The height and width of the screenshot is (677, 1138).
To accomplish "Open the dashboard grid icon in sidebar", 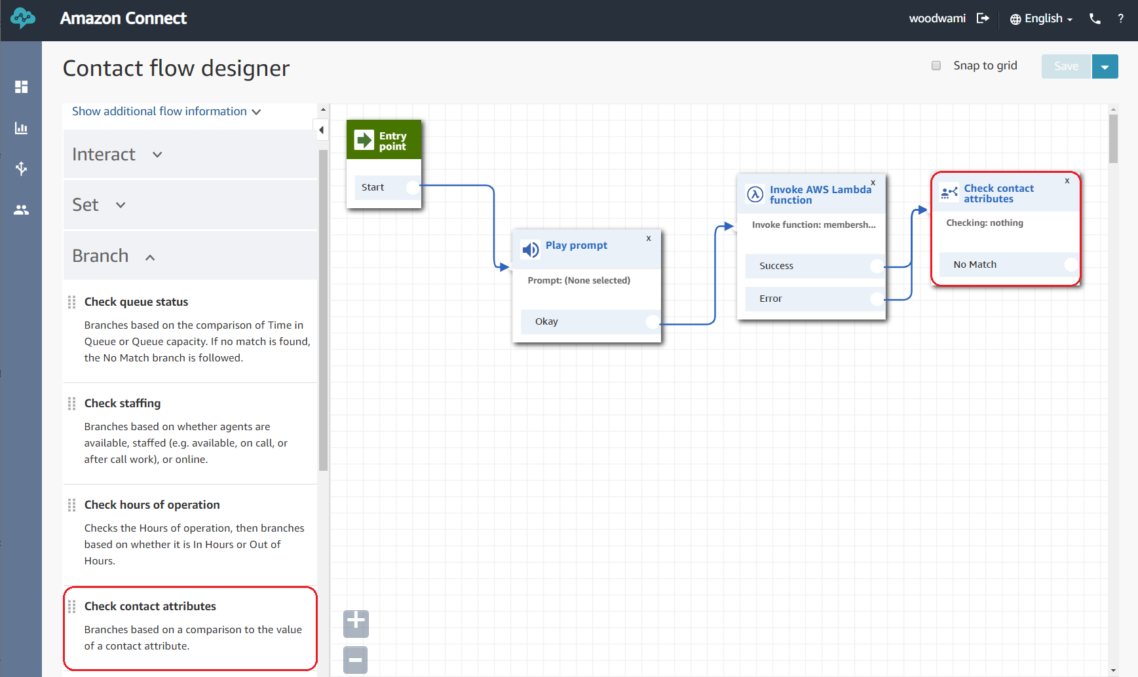I will [x=22, y=86].
